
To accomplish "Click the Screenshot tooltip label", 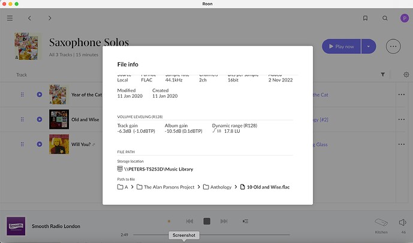I will pos(184,235).
